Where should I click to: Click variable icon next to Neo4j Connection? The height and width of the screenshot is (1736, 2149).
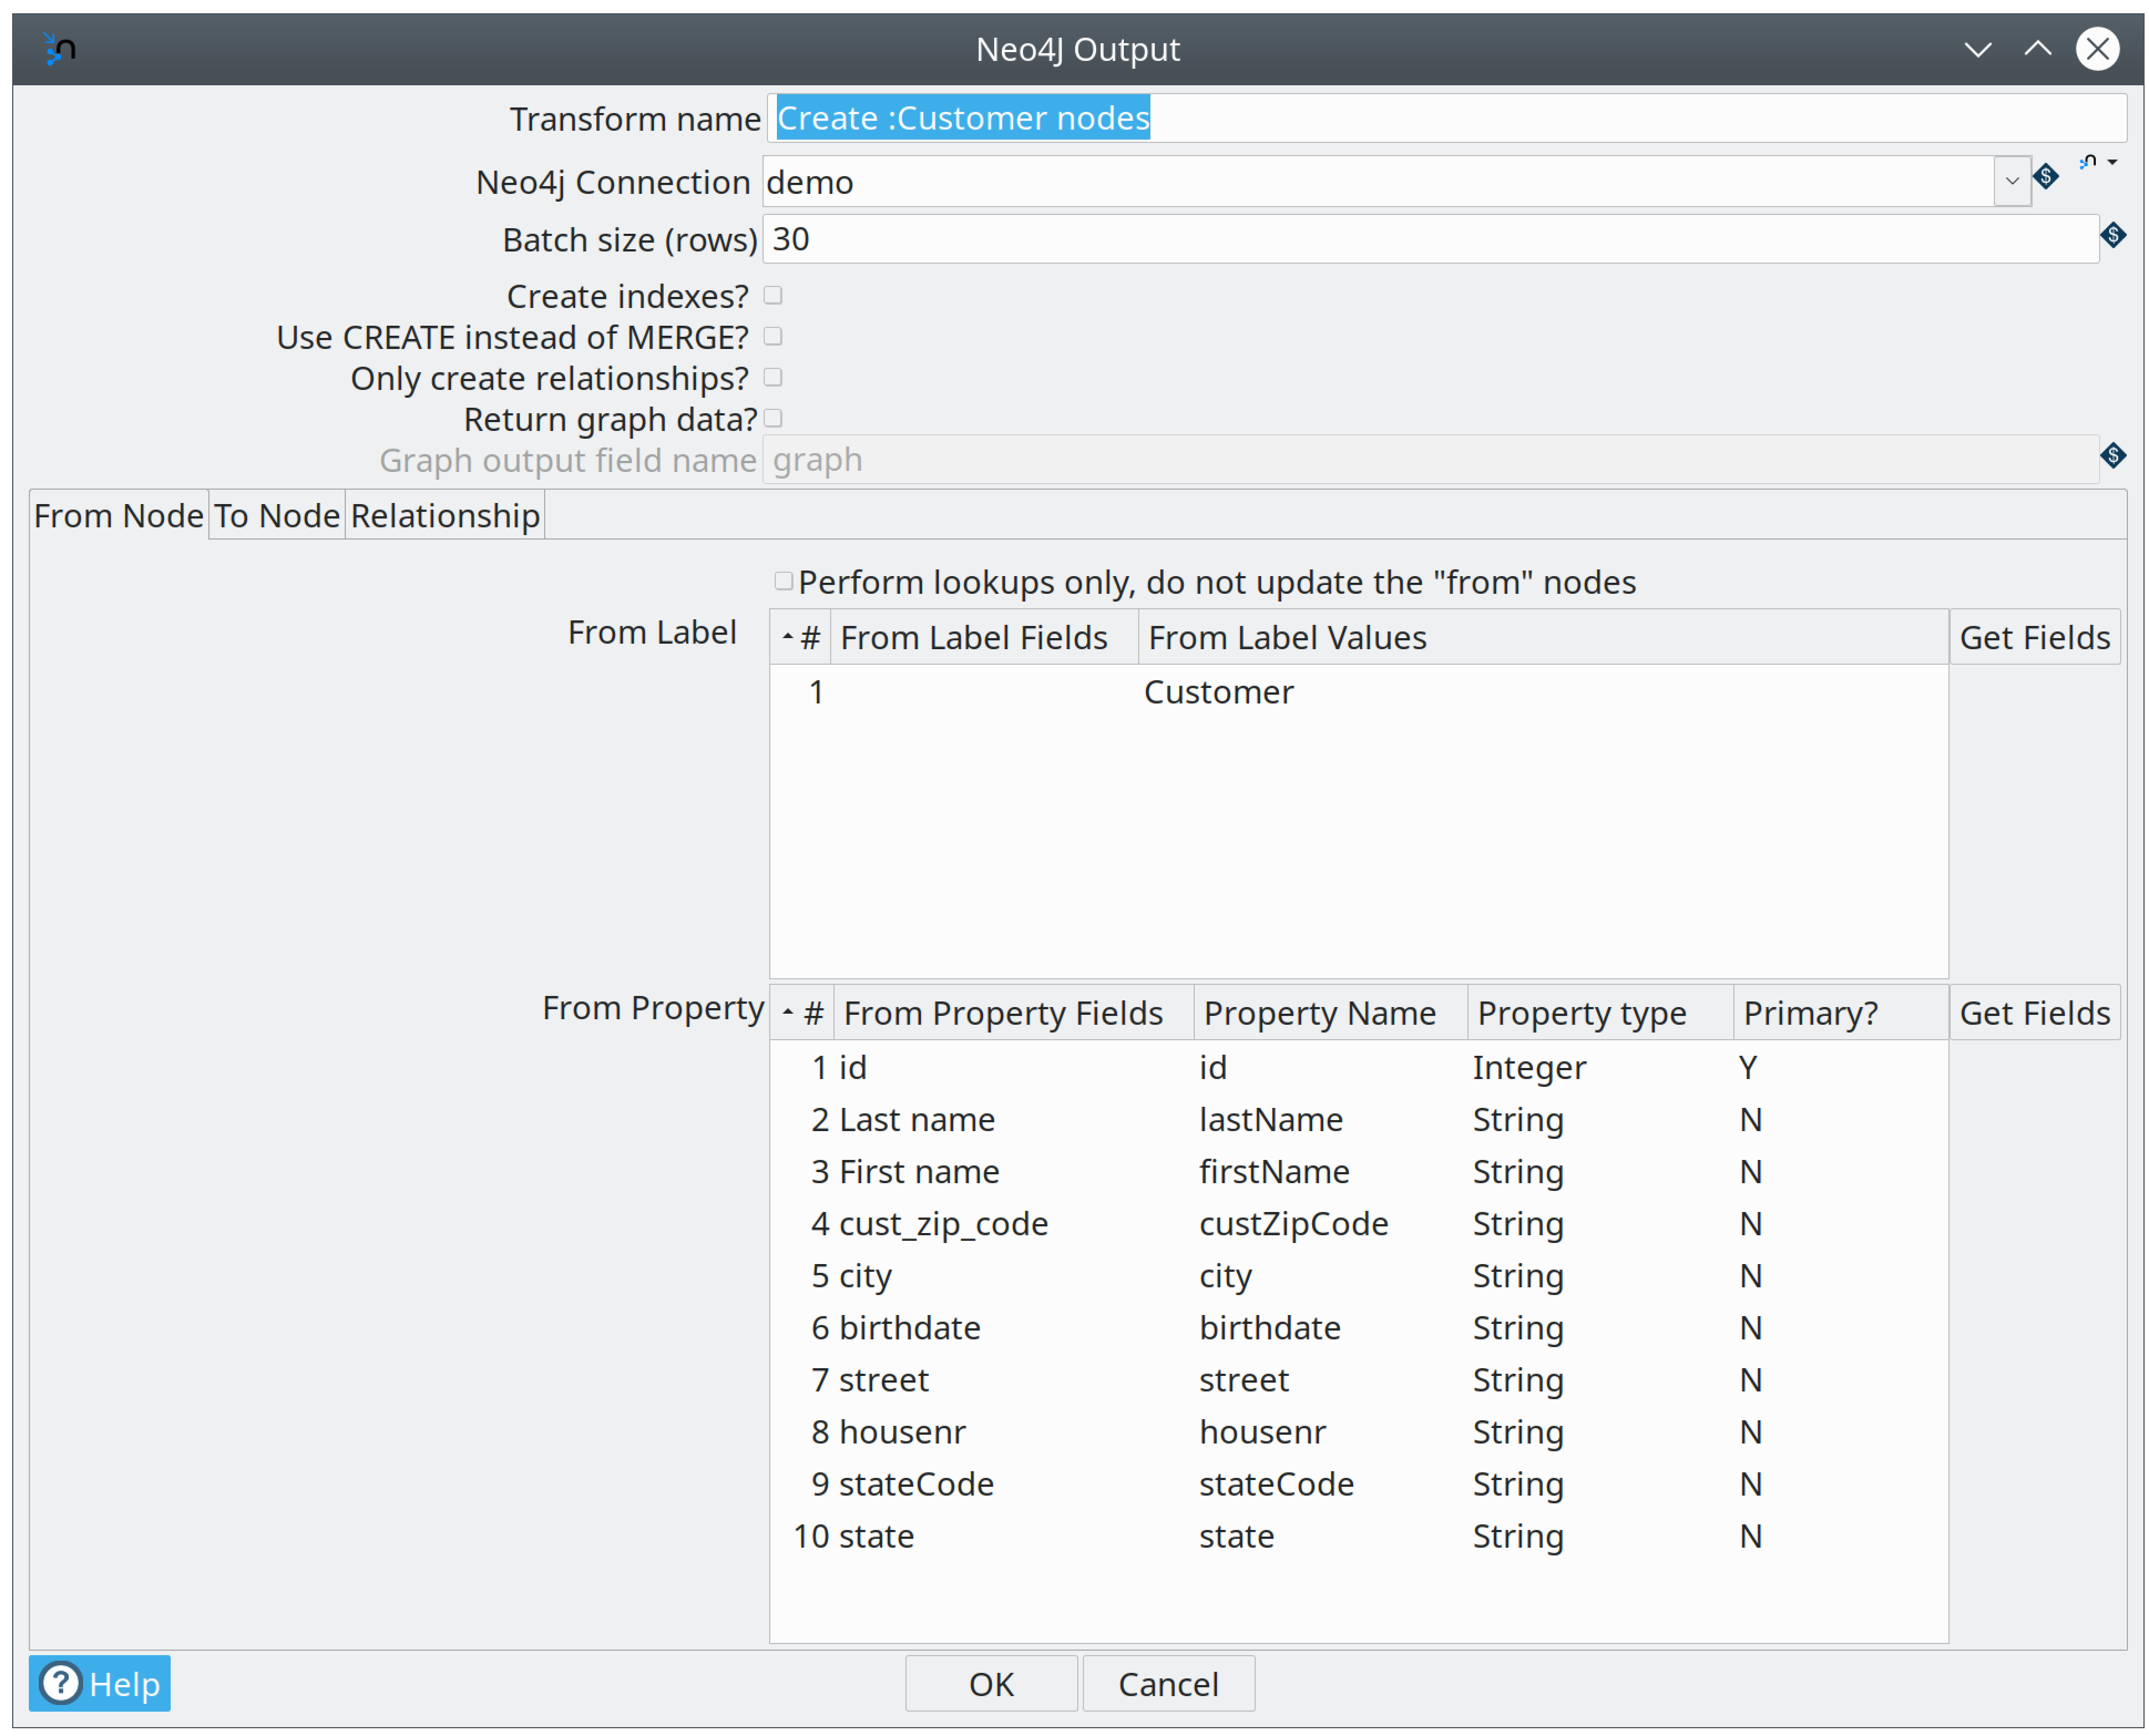pyautogui.click(x=2045, y=177)
